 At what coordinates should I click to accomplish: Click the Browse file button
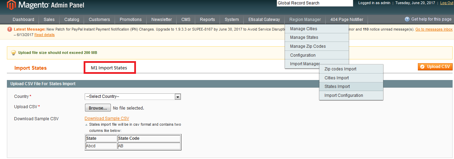tap(98, 108)
